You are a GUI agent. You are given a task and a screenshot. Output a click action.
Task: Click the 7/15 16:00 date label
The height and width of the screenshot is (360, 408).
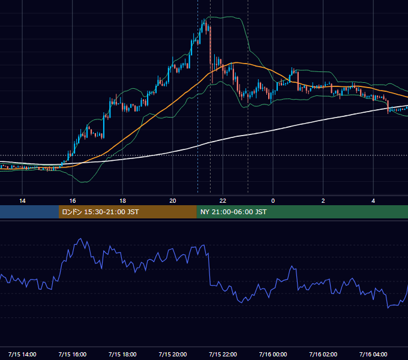tap(73, 354)
